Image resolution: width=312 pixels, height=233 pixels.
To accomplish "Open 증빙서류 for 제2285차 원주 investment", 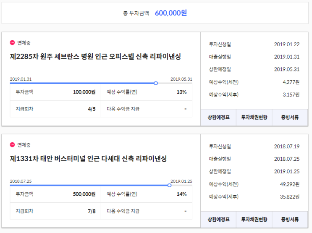I will tap(290, 118).
